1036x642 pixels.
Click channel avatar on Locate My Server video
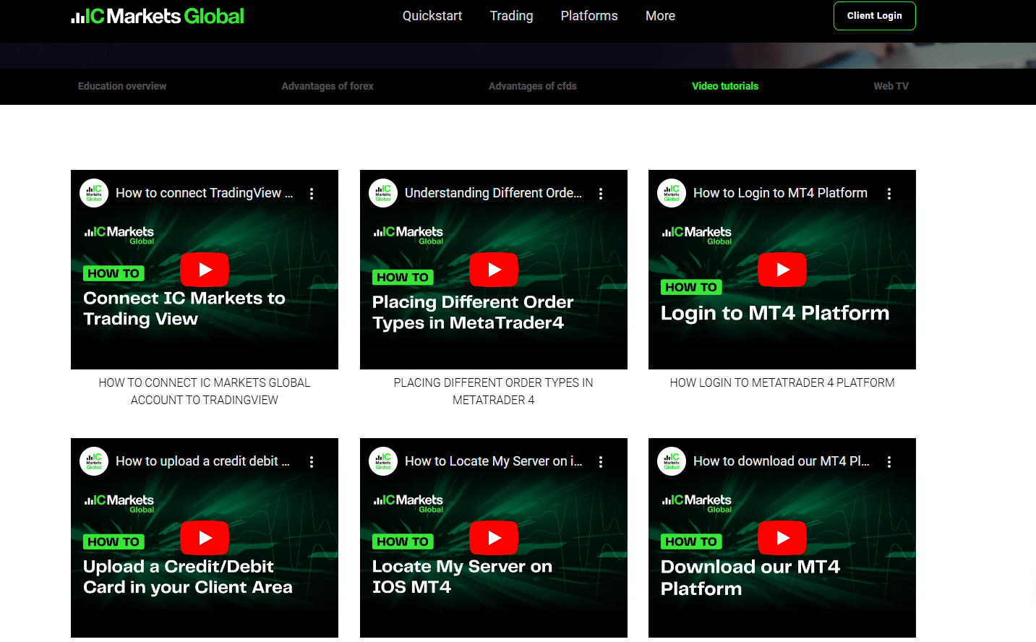click(x=383, y=461)
